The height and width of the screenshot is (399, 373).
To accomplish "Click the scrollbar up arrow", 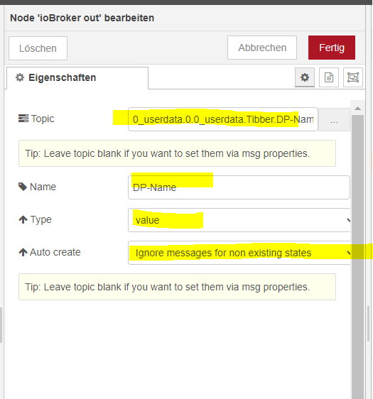I will [x=357, y=109].
